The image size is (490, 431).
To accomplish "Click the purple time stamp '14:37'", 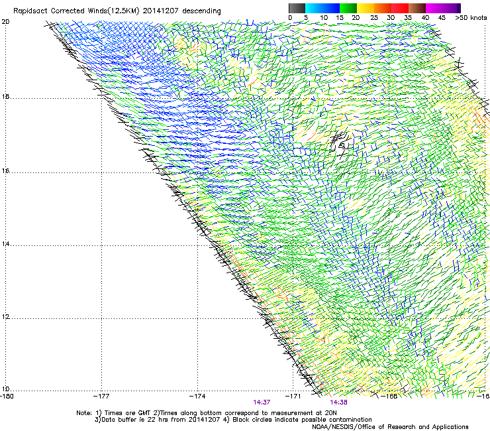I will 262,402.
